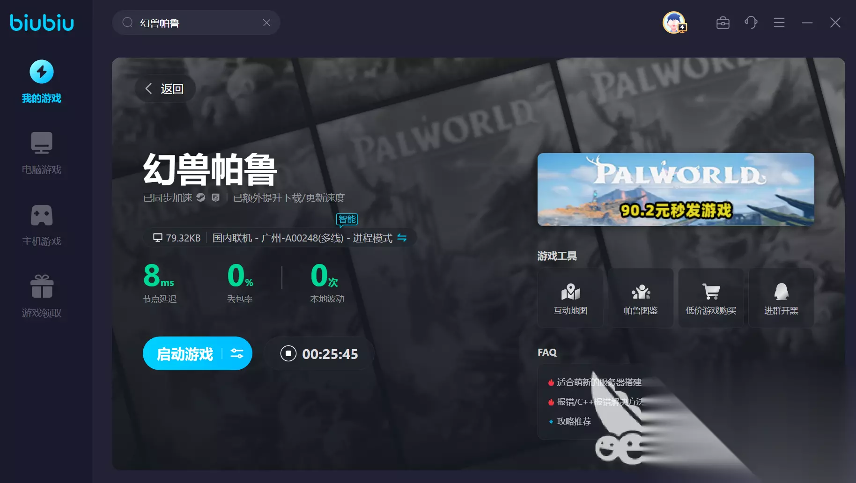Click the 已额外提升下载/更新速度 text

288,198
